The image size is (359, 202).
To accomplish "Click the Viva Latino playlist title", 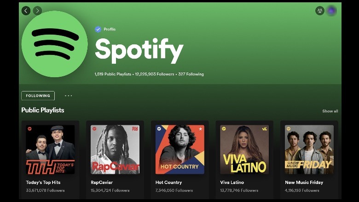I will (x=232, y=183).
